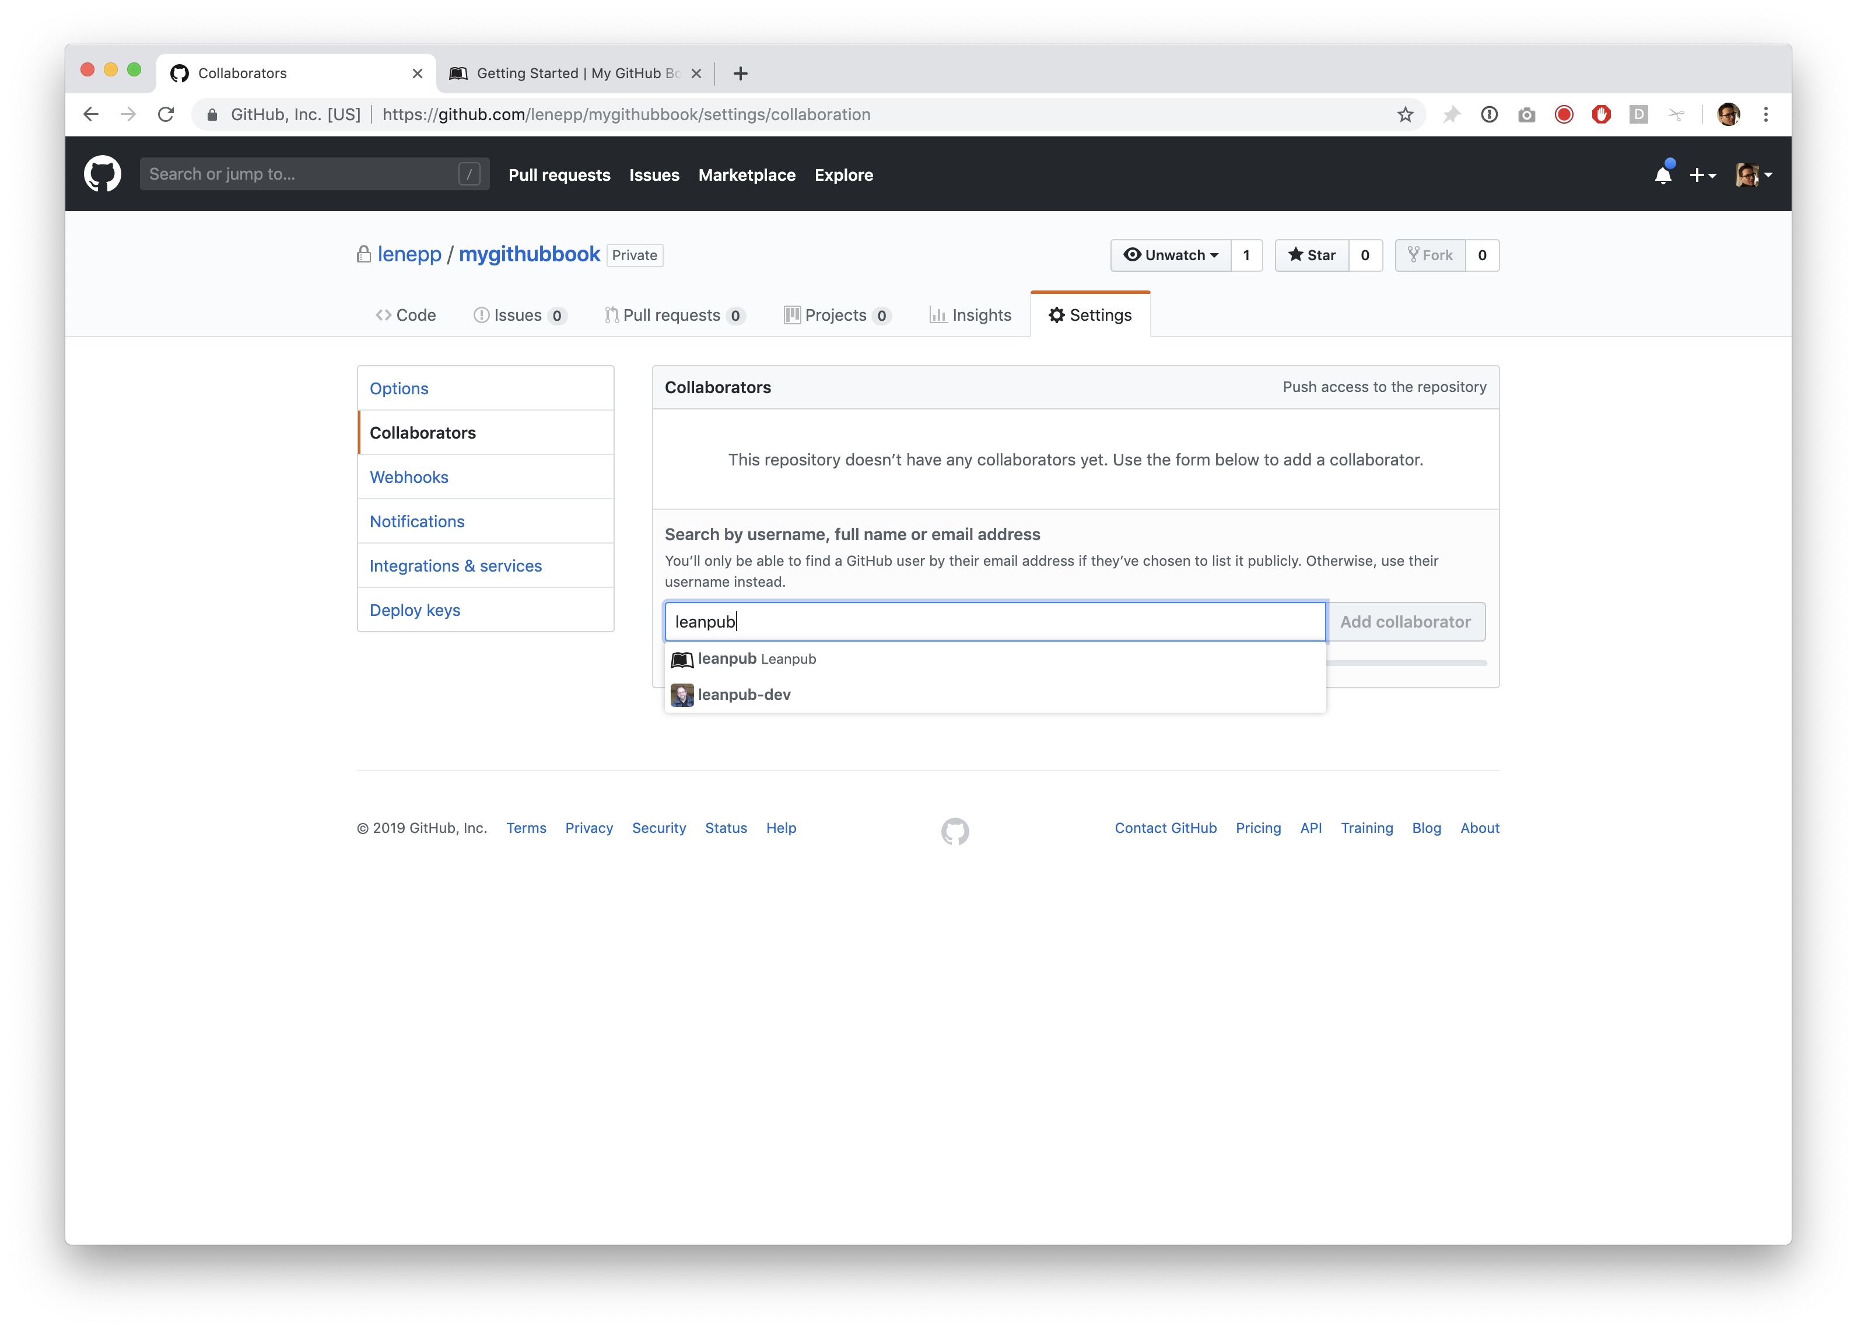
Task: Click the red record extension icon
Action: [1564, 115]
